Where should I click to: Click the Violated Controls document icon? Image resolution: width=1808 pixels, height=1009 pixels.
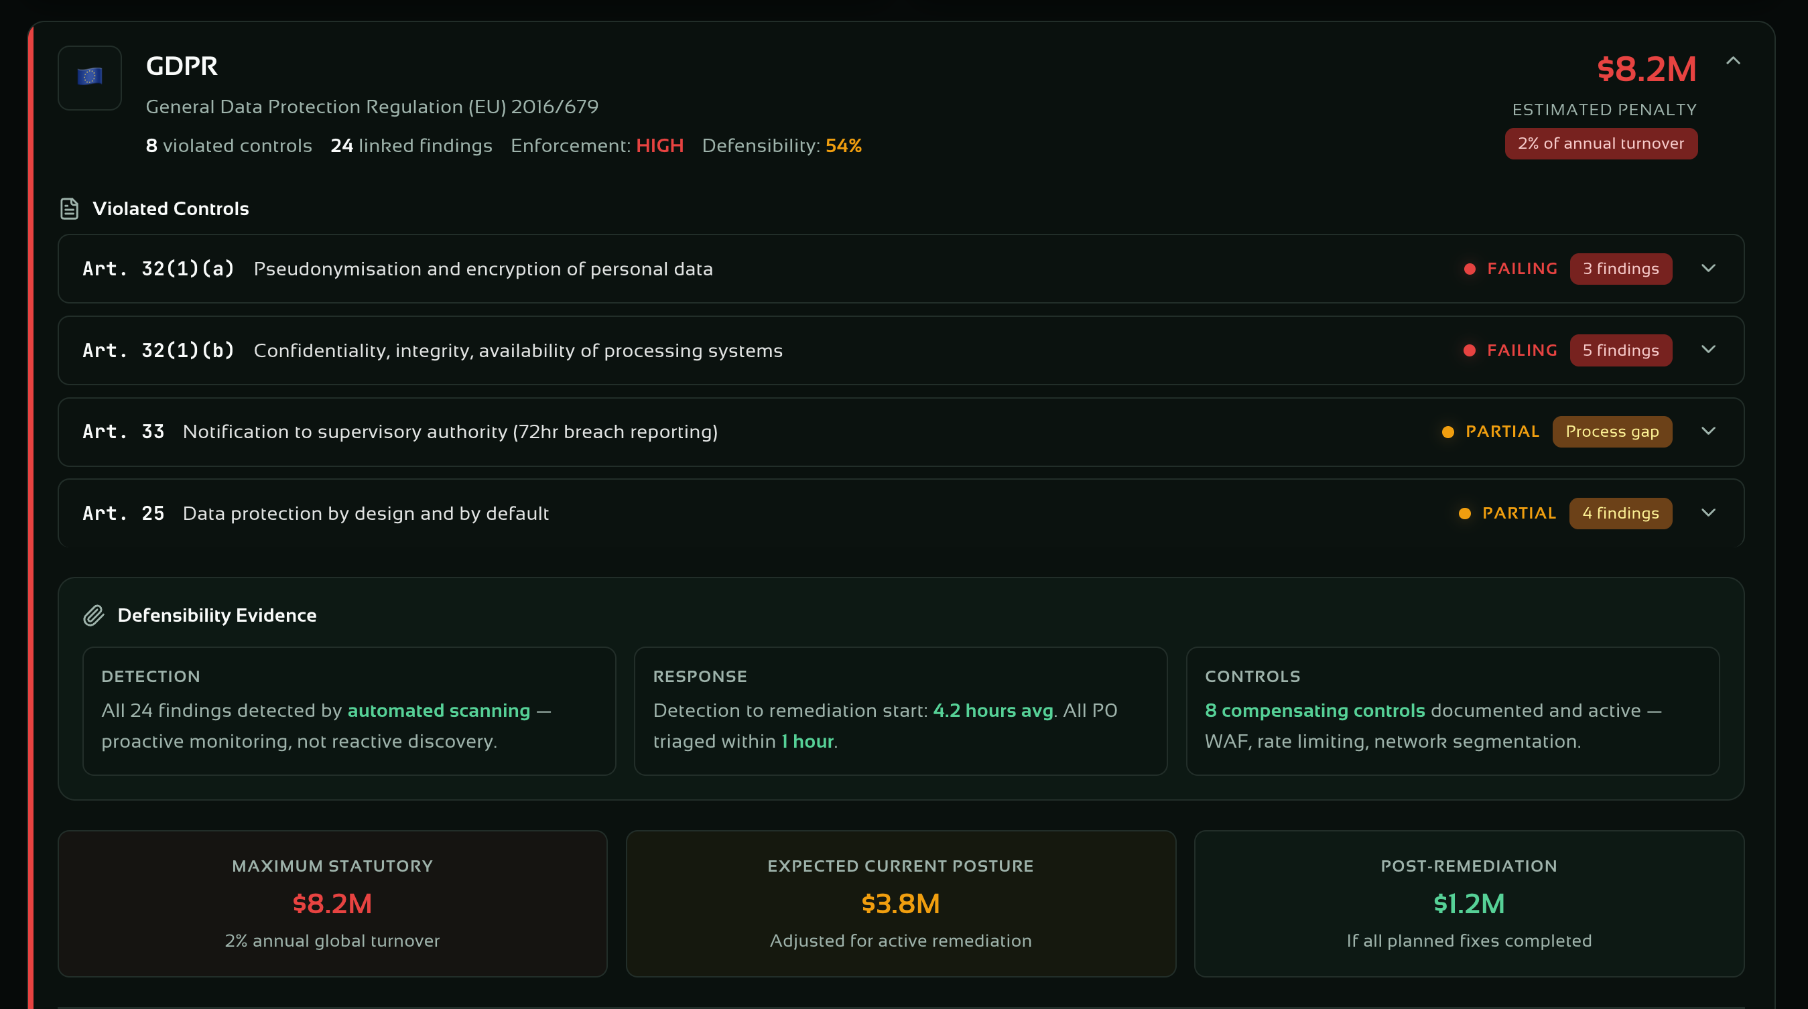tap(70, 208)
